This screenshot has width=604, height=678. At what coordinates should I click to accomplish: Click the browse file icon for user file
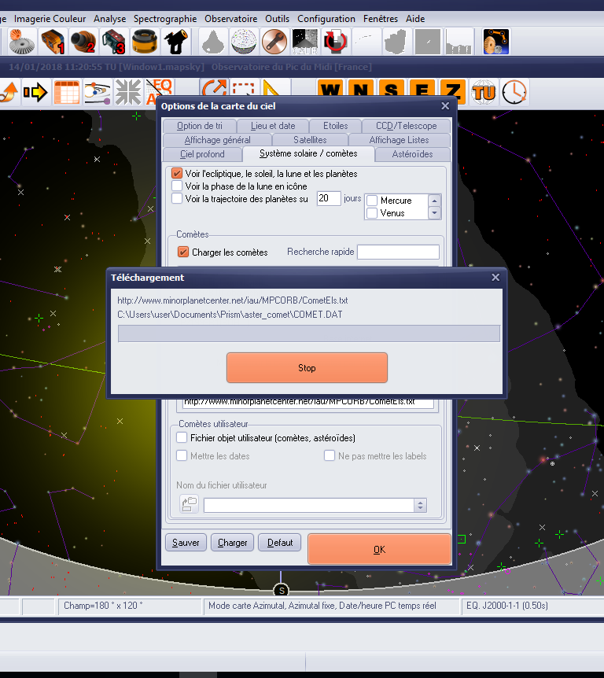pos(189,505)
